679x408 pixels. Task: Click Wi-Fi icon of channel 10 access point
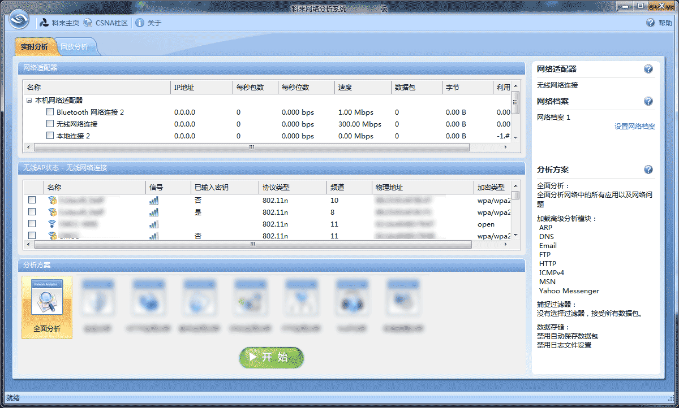click(x=53, y=200)
